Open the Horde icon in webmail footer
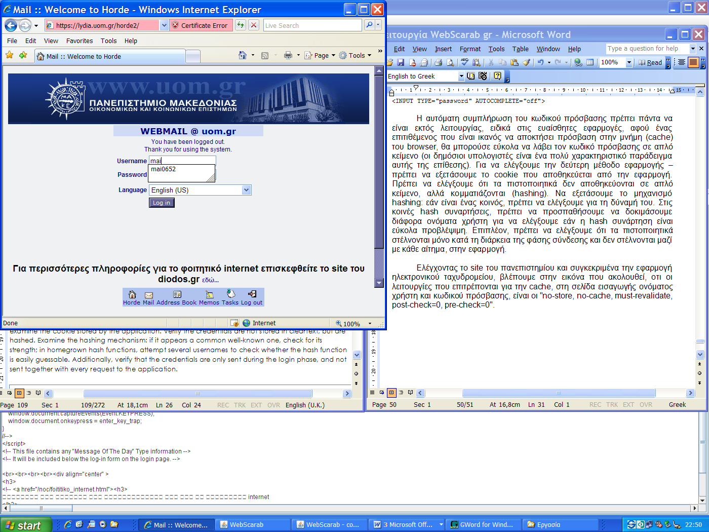Screen dimensions: 709x532 pyautogui.click(x=132, y=294)
